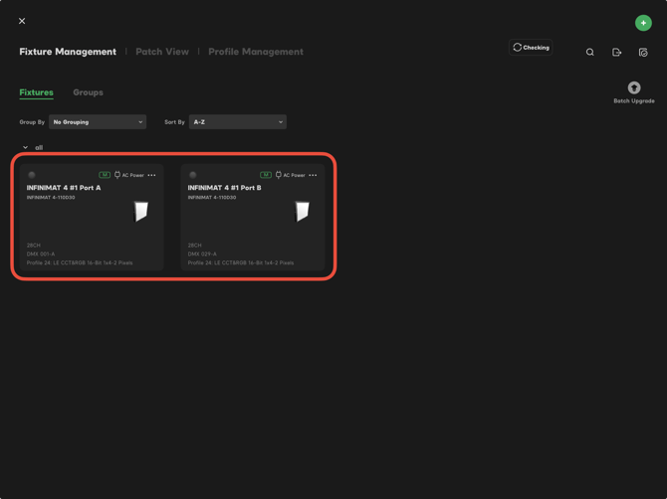The image size is (667, 499).
Task: Switch to the Fixtures sub-tab
Action: pos(36,92)
